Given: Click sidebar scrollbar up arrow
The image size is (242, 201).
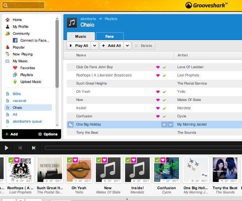Looking at the screenshot, I should (57, 18).
